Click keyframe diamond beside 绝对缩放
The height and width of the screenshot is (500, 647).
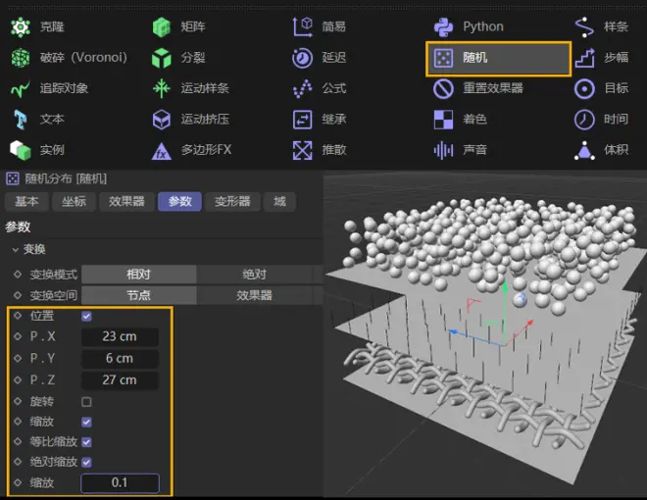click(x=18, y=462)
